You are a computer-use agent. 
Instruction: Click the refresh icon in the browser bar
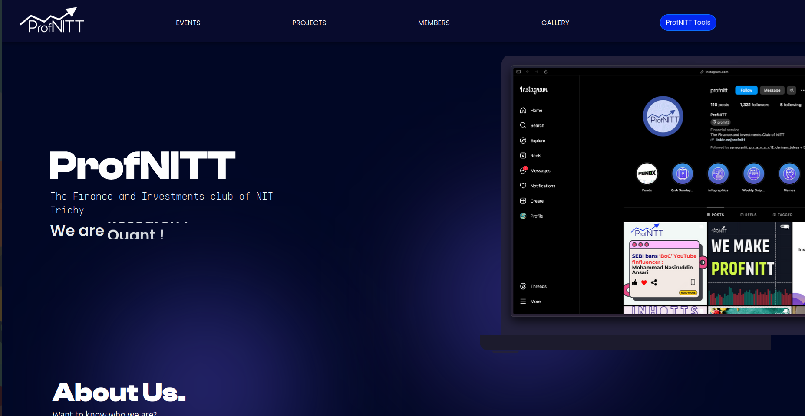click(546, 72)
